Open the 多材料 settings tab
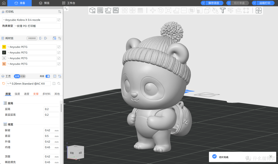The image size is (278, 164). (46, 94)
